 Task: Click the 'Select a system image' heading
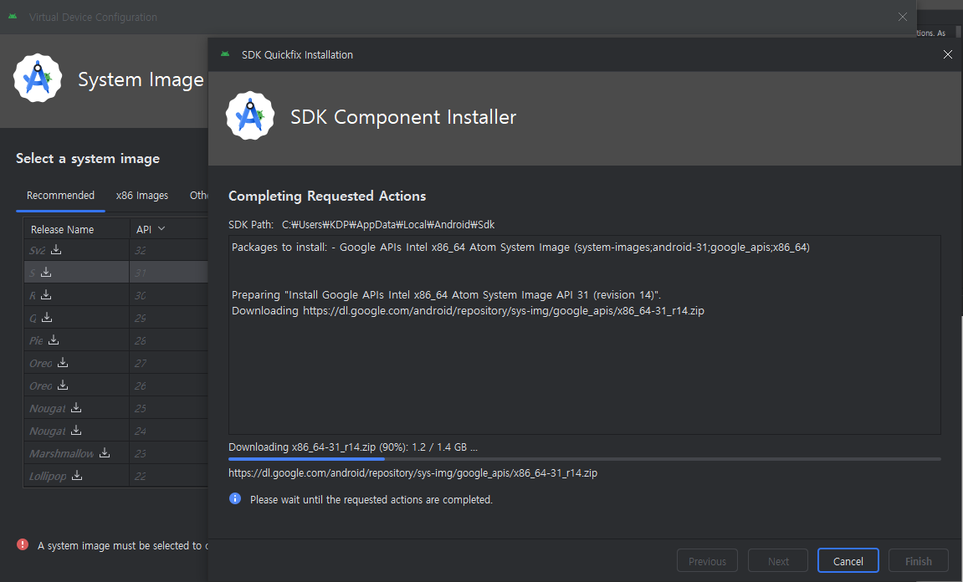88,158
